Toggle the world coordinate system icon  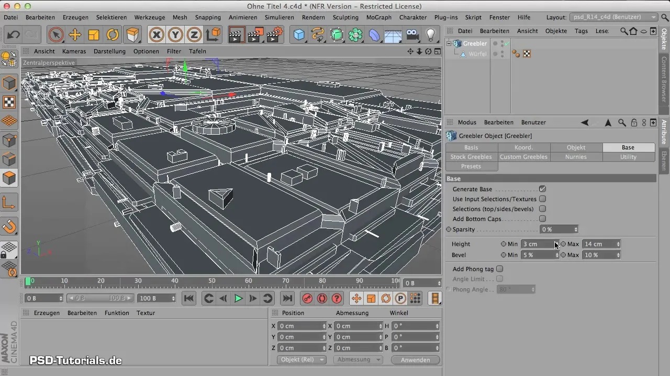click(x=213, y=35)
